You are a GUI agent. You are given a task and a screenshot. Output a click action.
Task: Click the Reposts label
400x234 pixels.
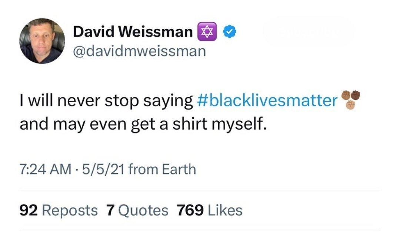[x=70, y=210]
